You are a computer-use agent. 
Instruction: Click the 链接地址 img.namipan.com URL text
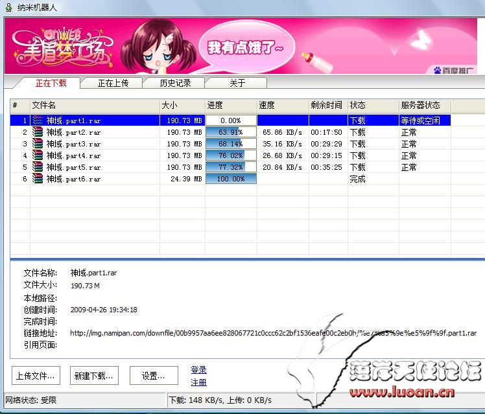pyautogui.click(x=273, y=333)
